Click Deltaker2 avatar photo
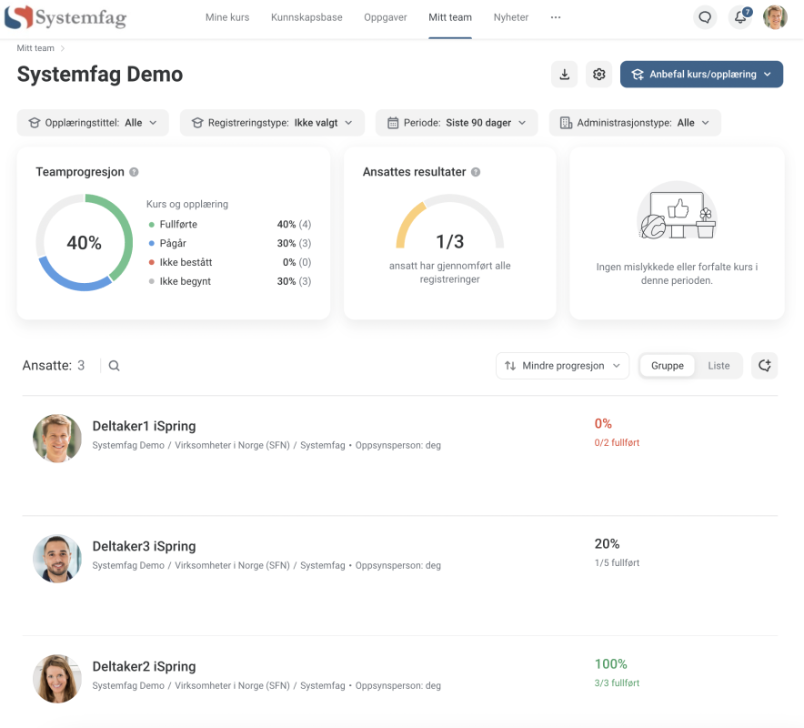Screen dimensions: 804x728 coord(57,679)
